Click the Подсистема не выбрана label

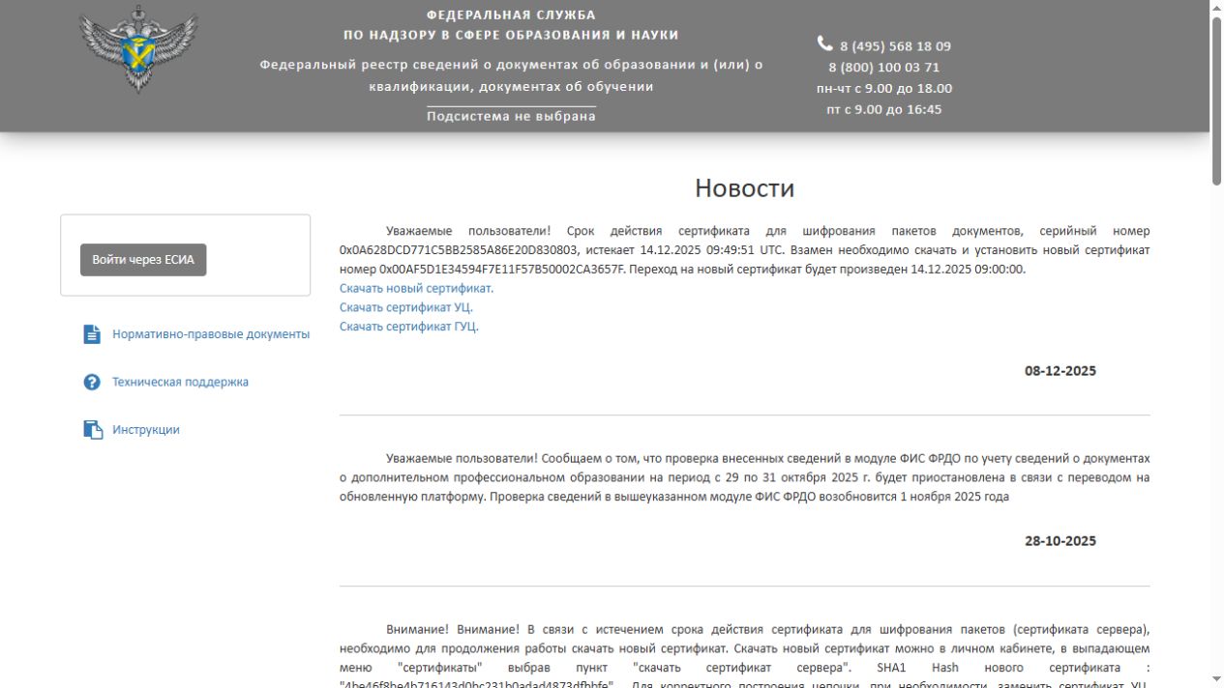pos(511,116)
